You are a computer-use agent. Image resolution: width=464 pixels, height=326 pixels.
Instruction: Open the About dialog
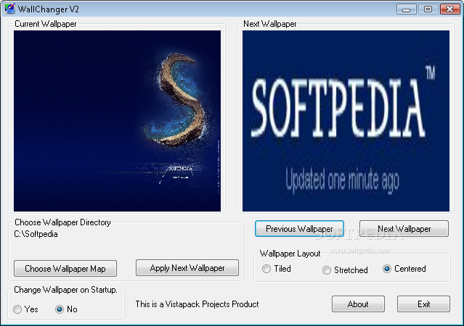click(358, 304)
